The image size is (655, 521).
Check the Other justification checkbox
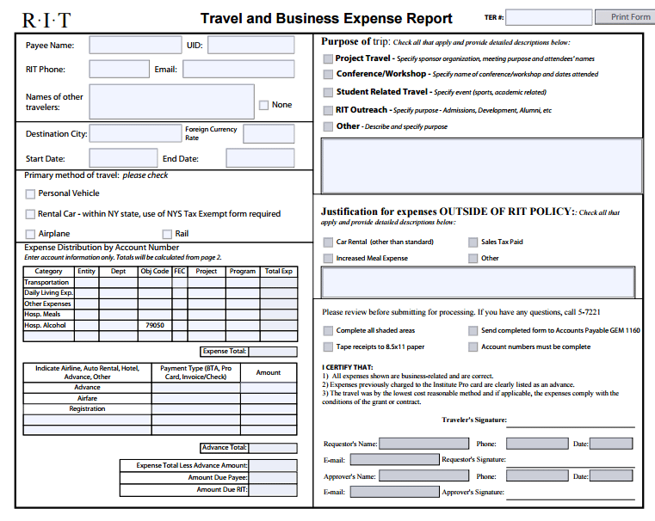pyautogui.click(x=473, y=259)
